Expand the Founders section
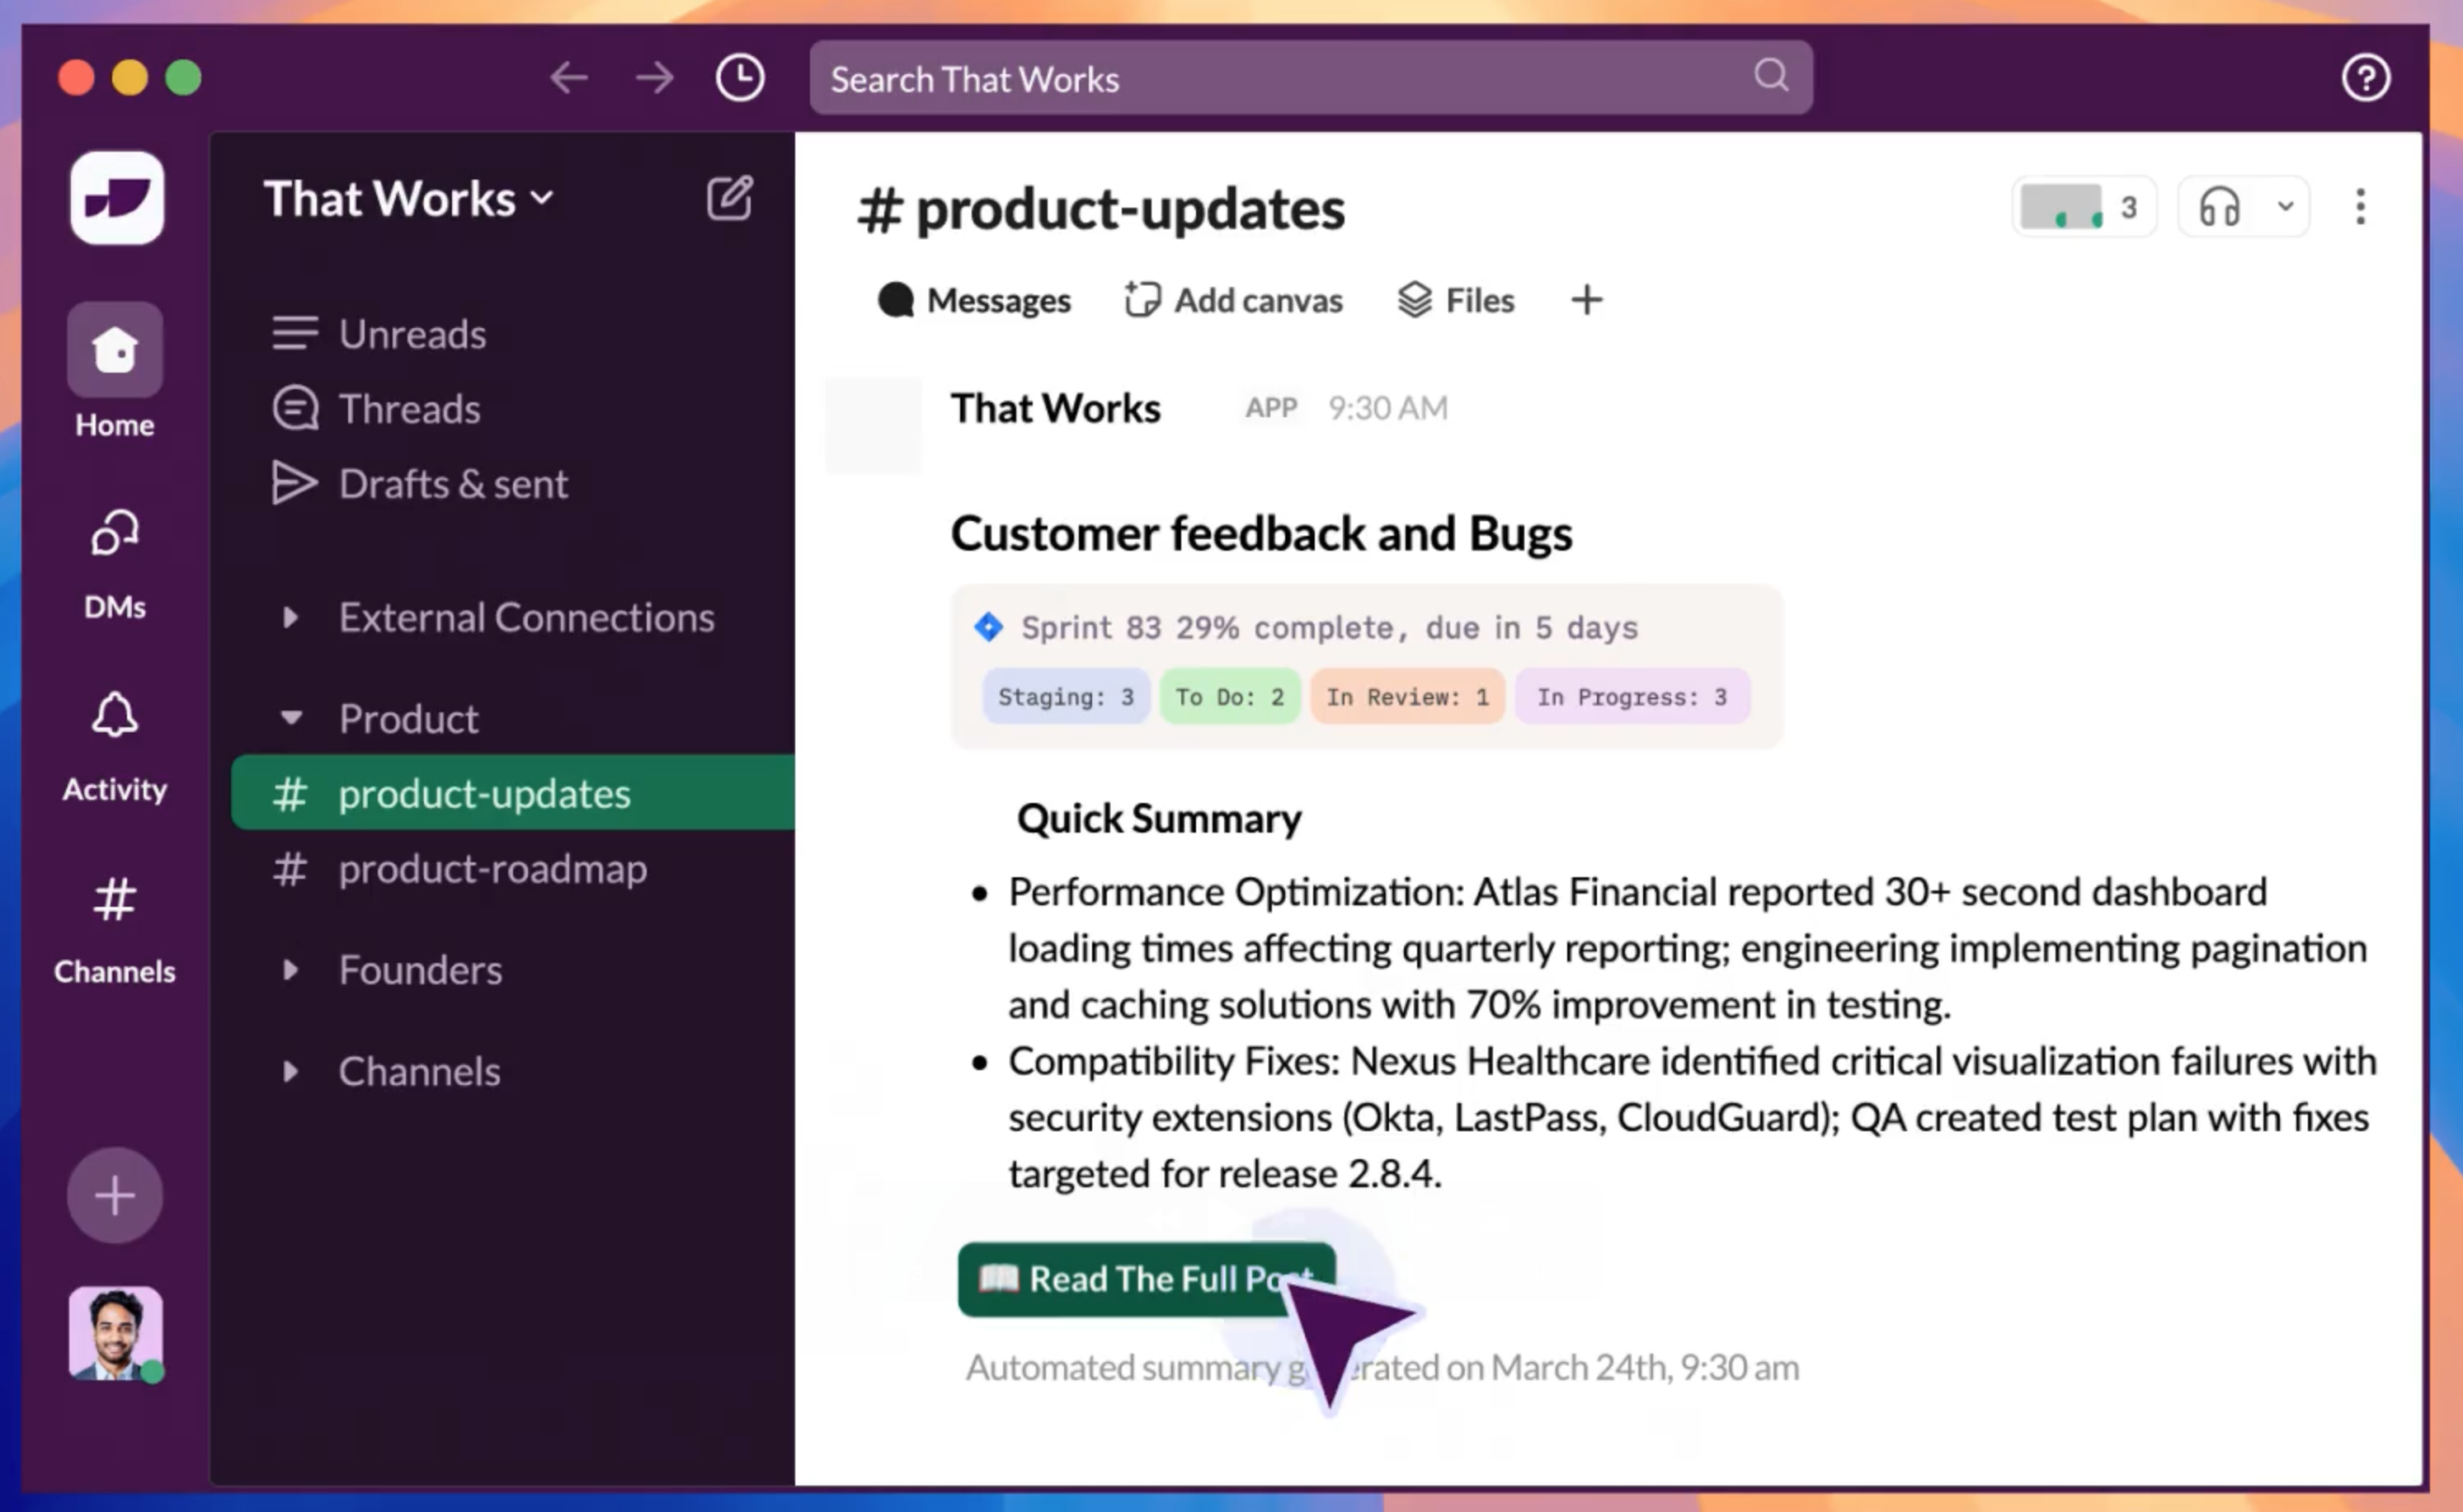 click(x=291, y=970)
